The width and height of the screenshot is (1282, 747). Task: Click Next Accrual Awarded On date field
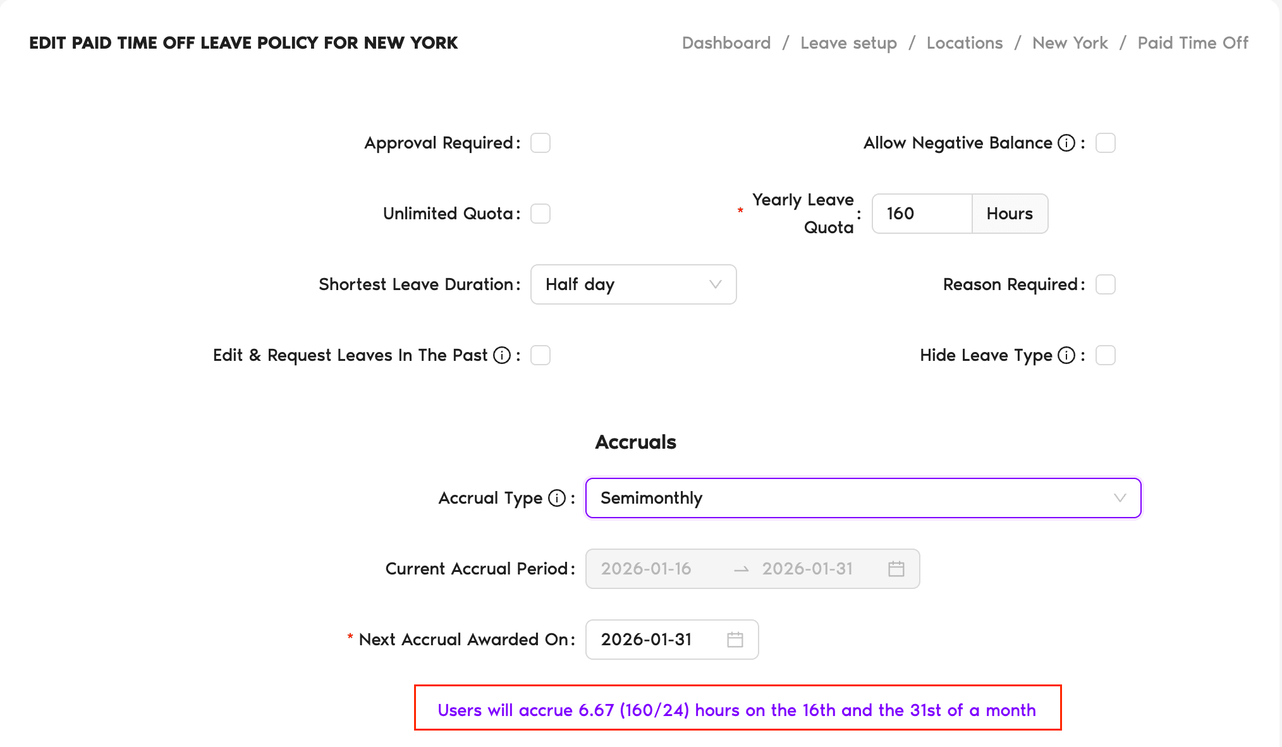[657, 640]
